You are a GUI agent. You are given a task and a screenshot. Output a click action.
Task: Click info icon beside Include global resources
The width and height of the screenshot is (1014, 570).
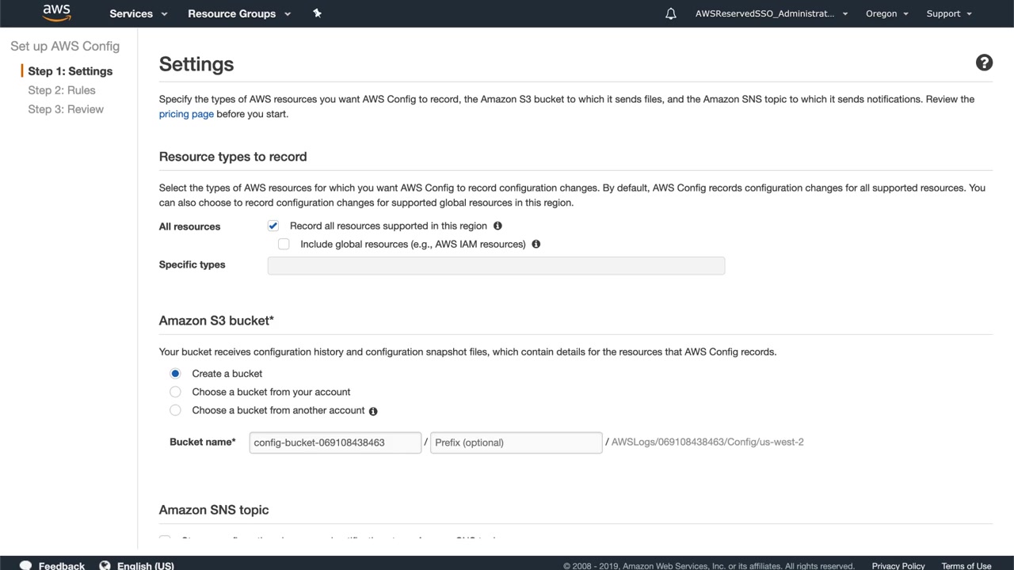point(536,244)
